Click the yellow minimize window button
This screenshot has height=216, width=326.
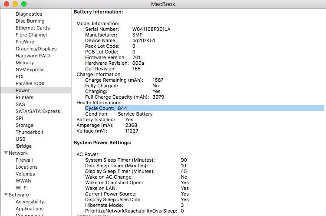click(x=15, y=4)
